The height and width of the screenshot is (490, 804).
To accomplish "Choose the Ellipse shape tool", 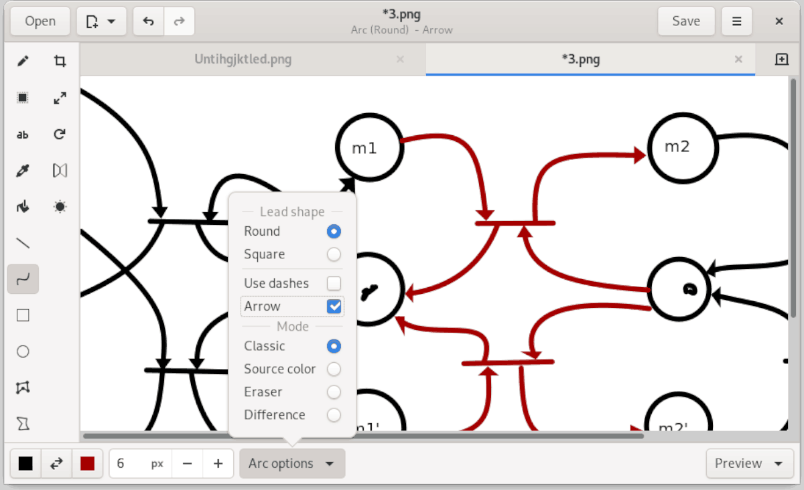I will point(22,351).
